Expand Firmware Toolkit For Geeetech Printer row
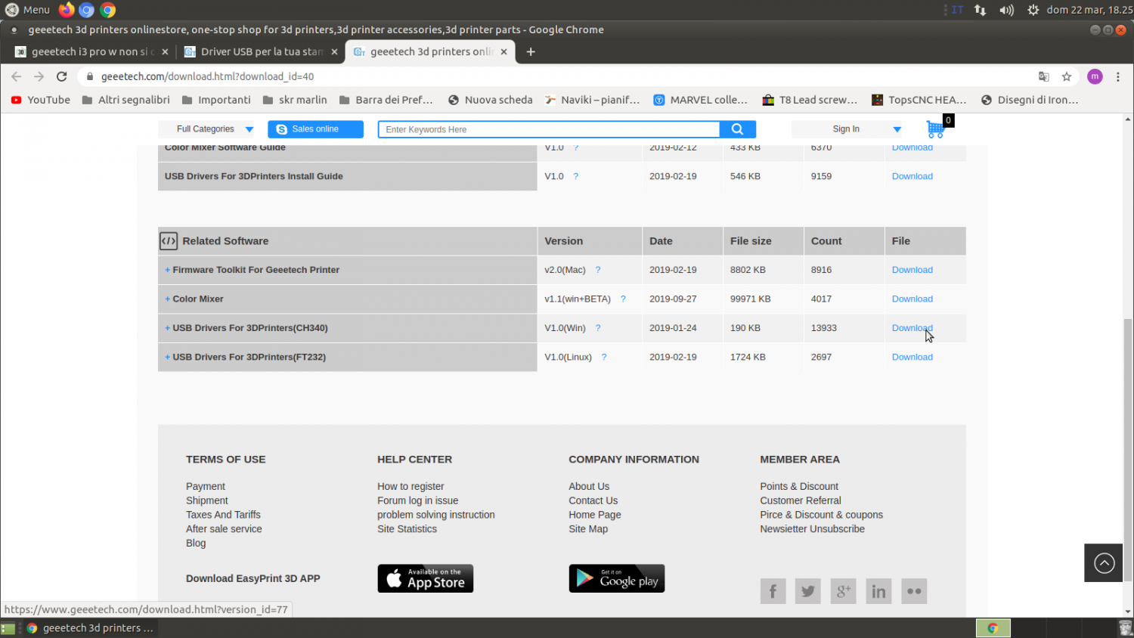 pos(168,270)
